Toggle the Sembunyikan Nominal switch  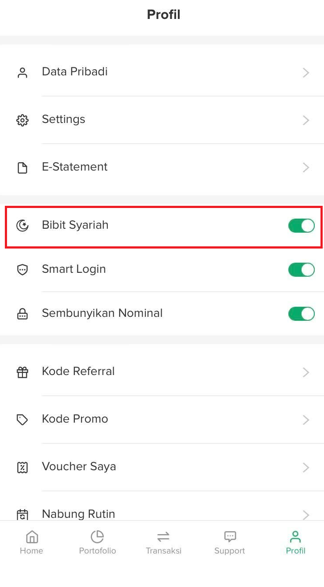(x=302, y=314)
